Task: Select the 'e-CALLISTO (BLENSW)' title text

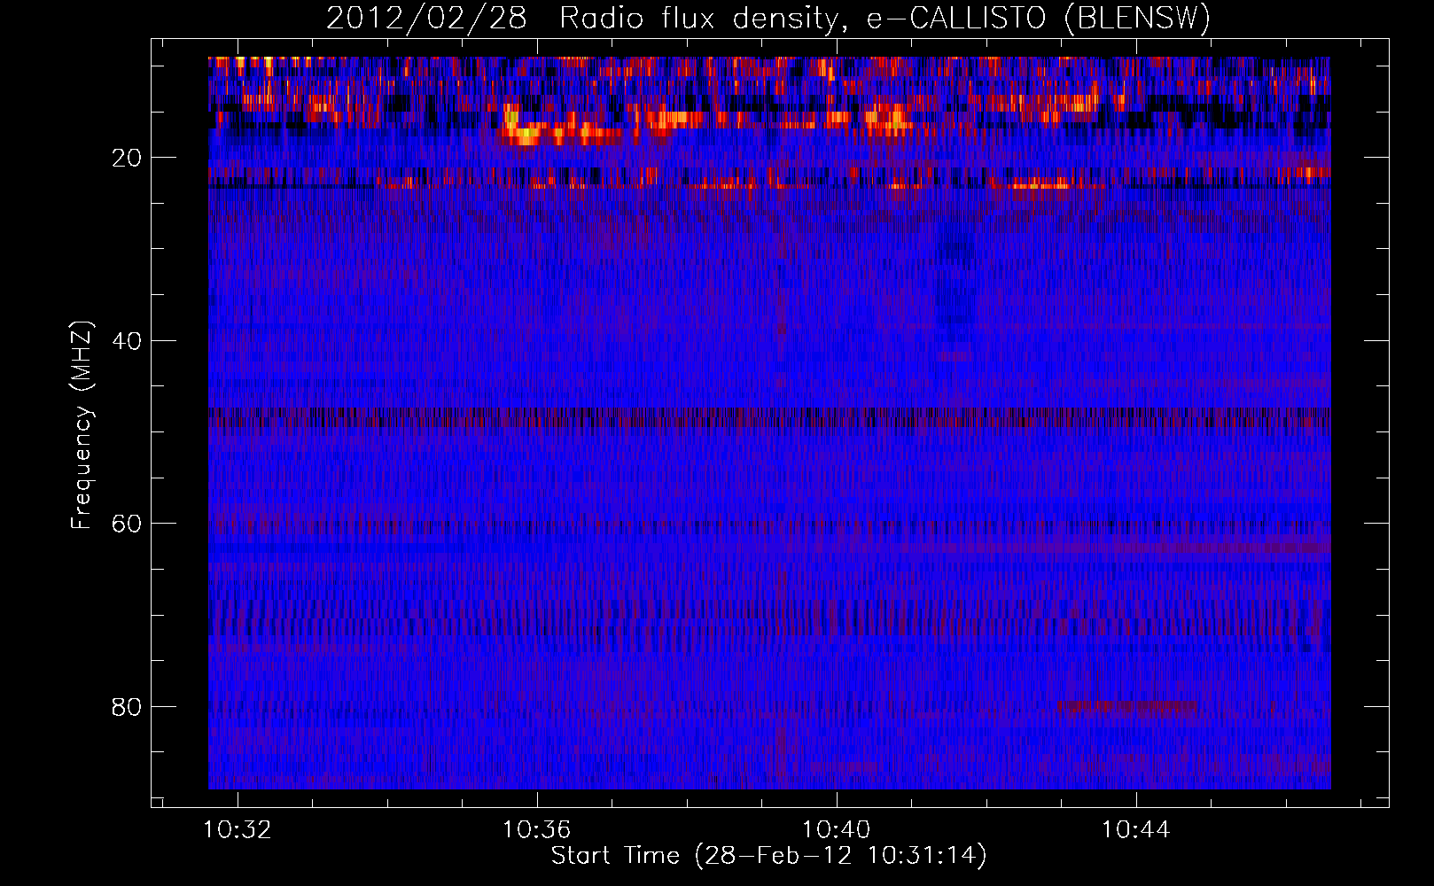Action: point(1039,19)
